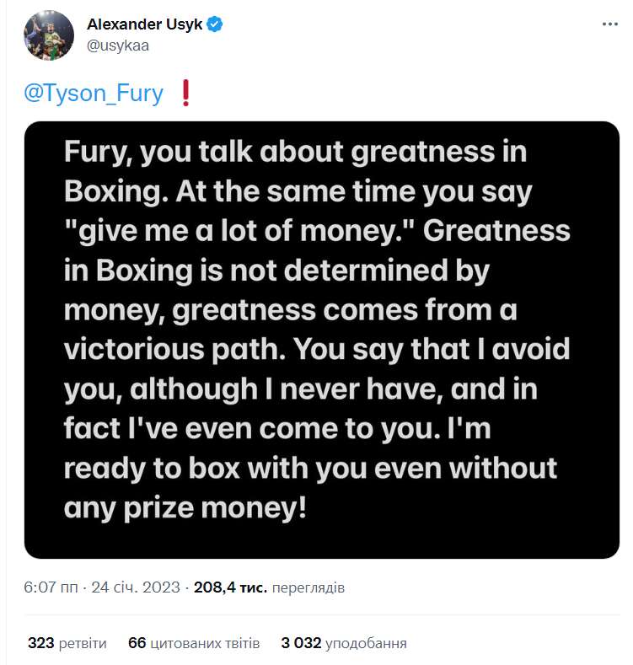Click the image line starting "Fury, you talk"
The height and width of the screenshot is (665, 633).
[295, 153]
